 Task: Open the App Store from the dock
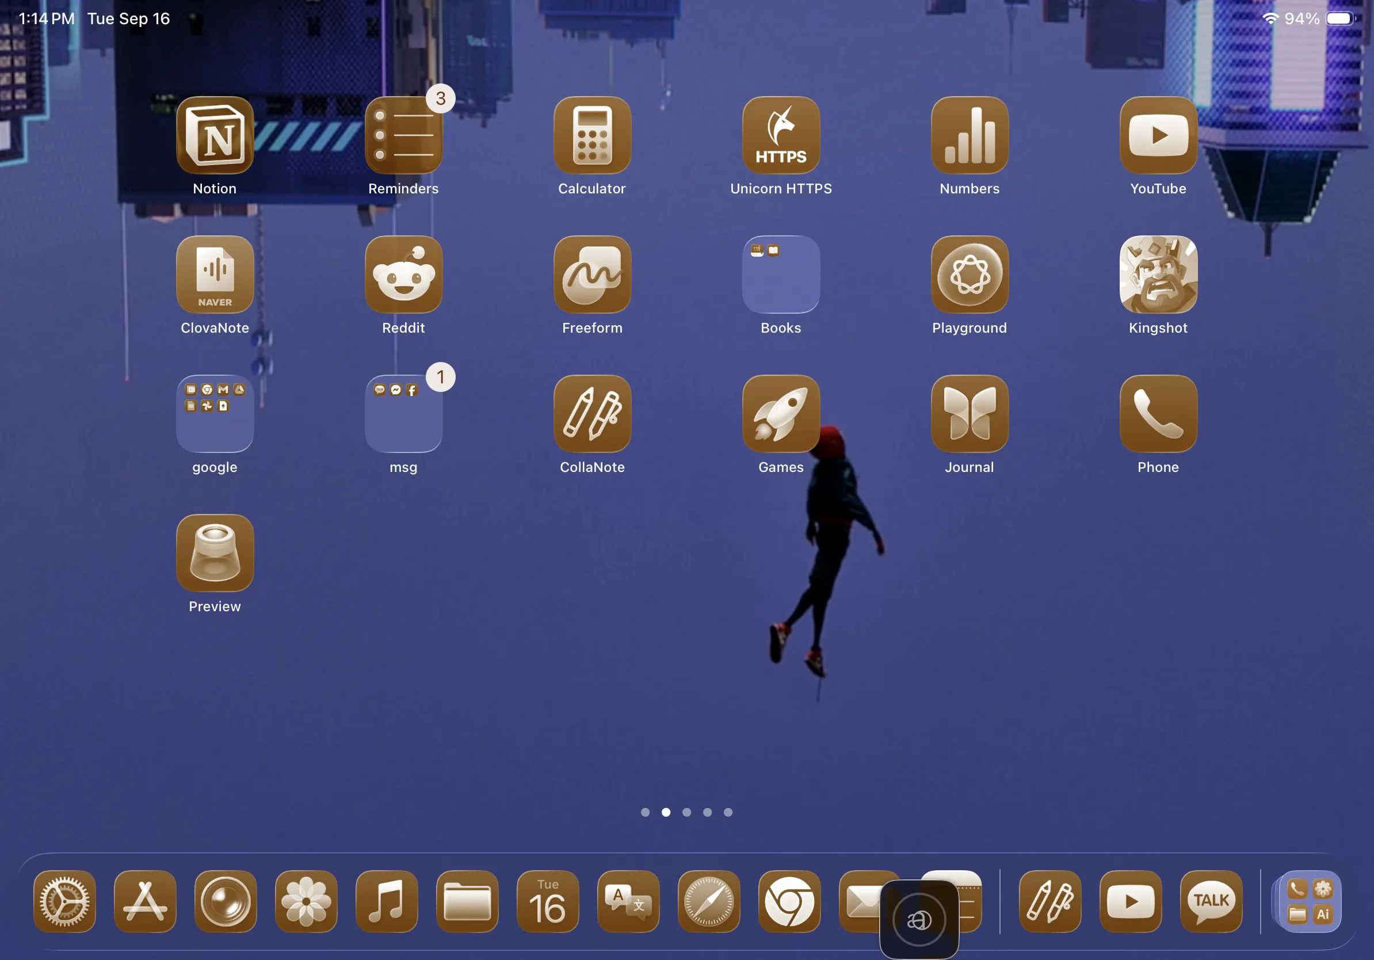click(145, 901)
